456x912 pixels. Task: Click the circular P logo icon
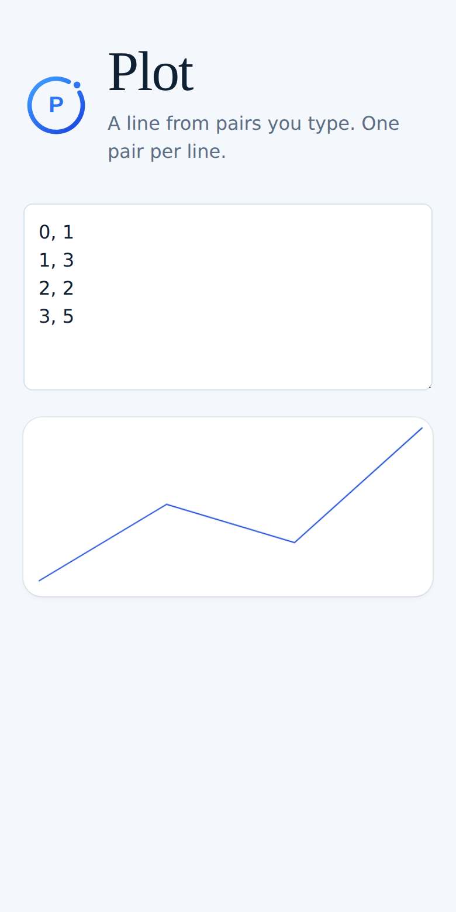click(56, 105)
